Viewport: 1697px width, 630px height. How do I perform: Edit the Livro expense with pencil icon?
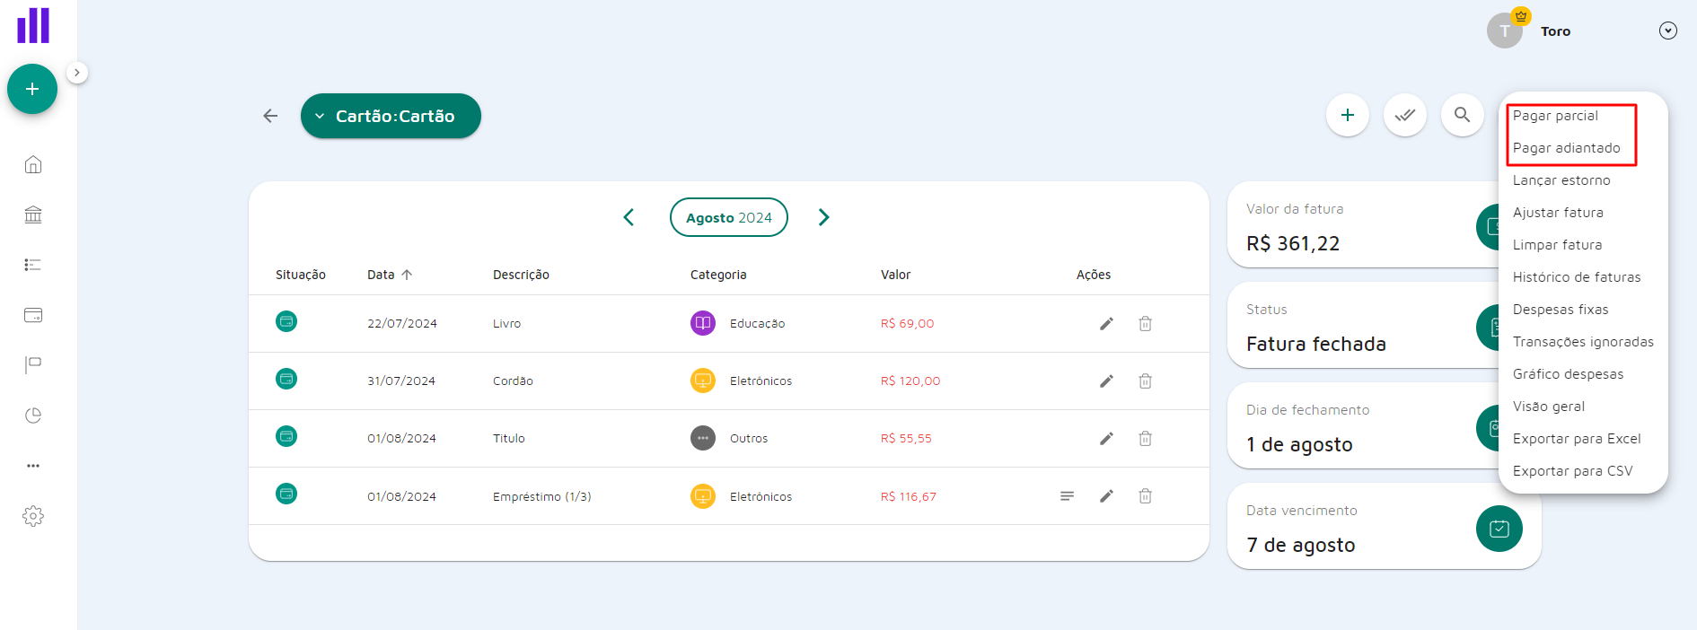(1106, 324)
